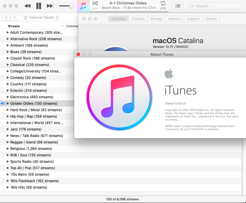
Task: Select International / World row
Action: click(x=37, y=123)
